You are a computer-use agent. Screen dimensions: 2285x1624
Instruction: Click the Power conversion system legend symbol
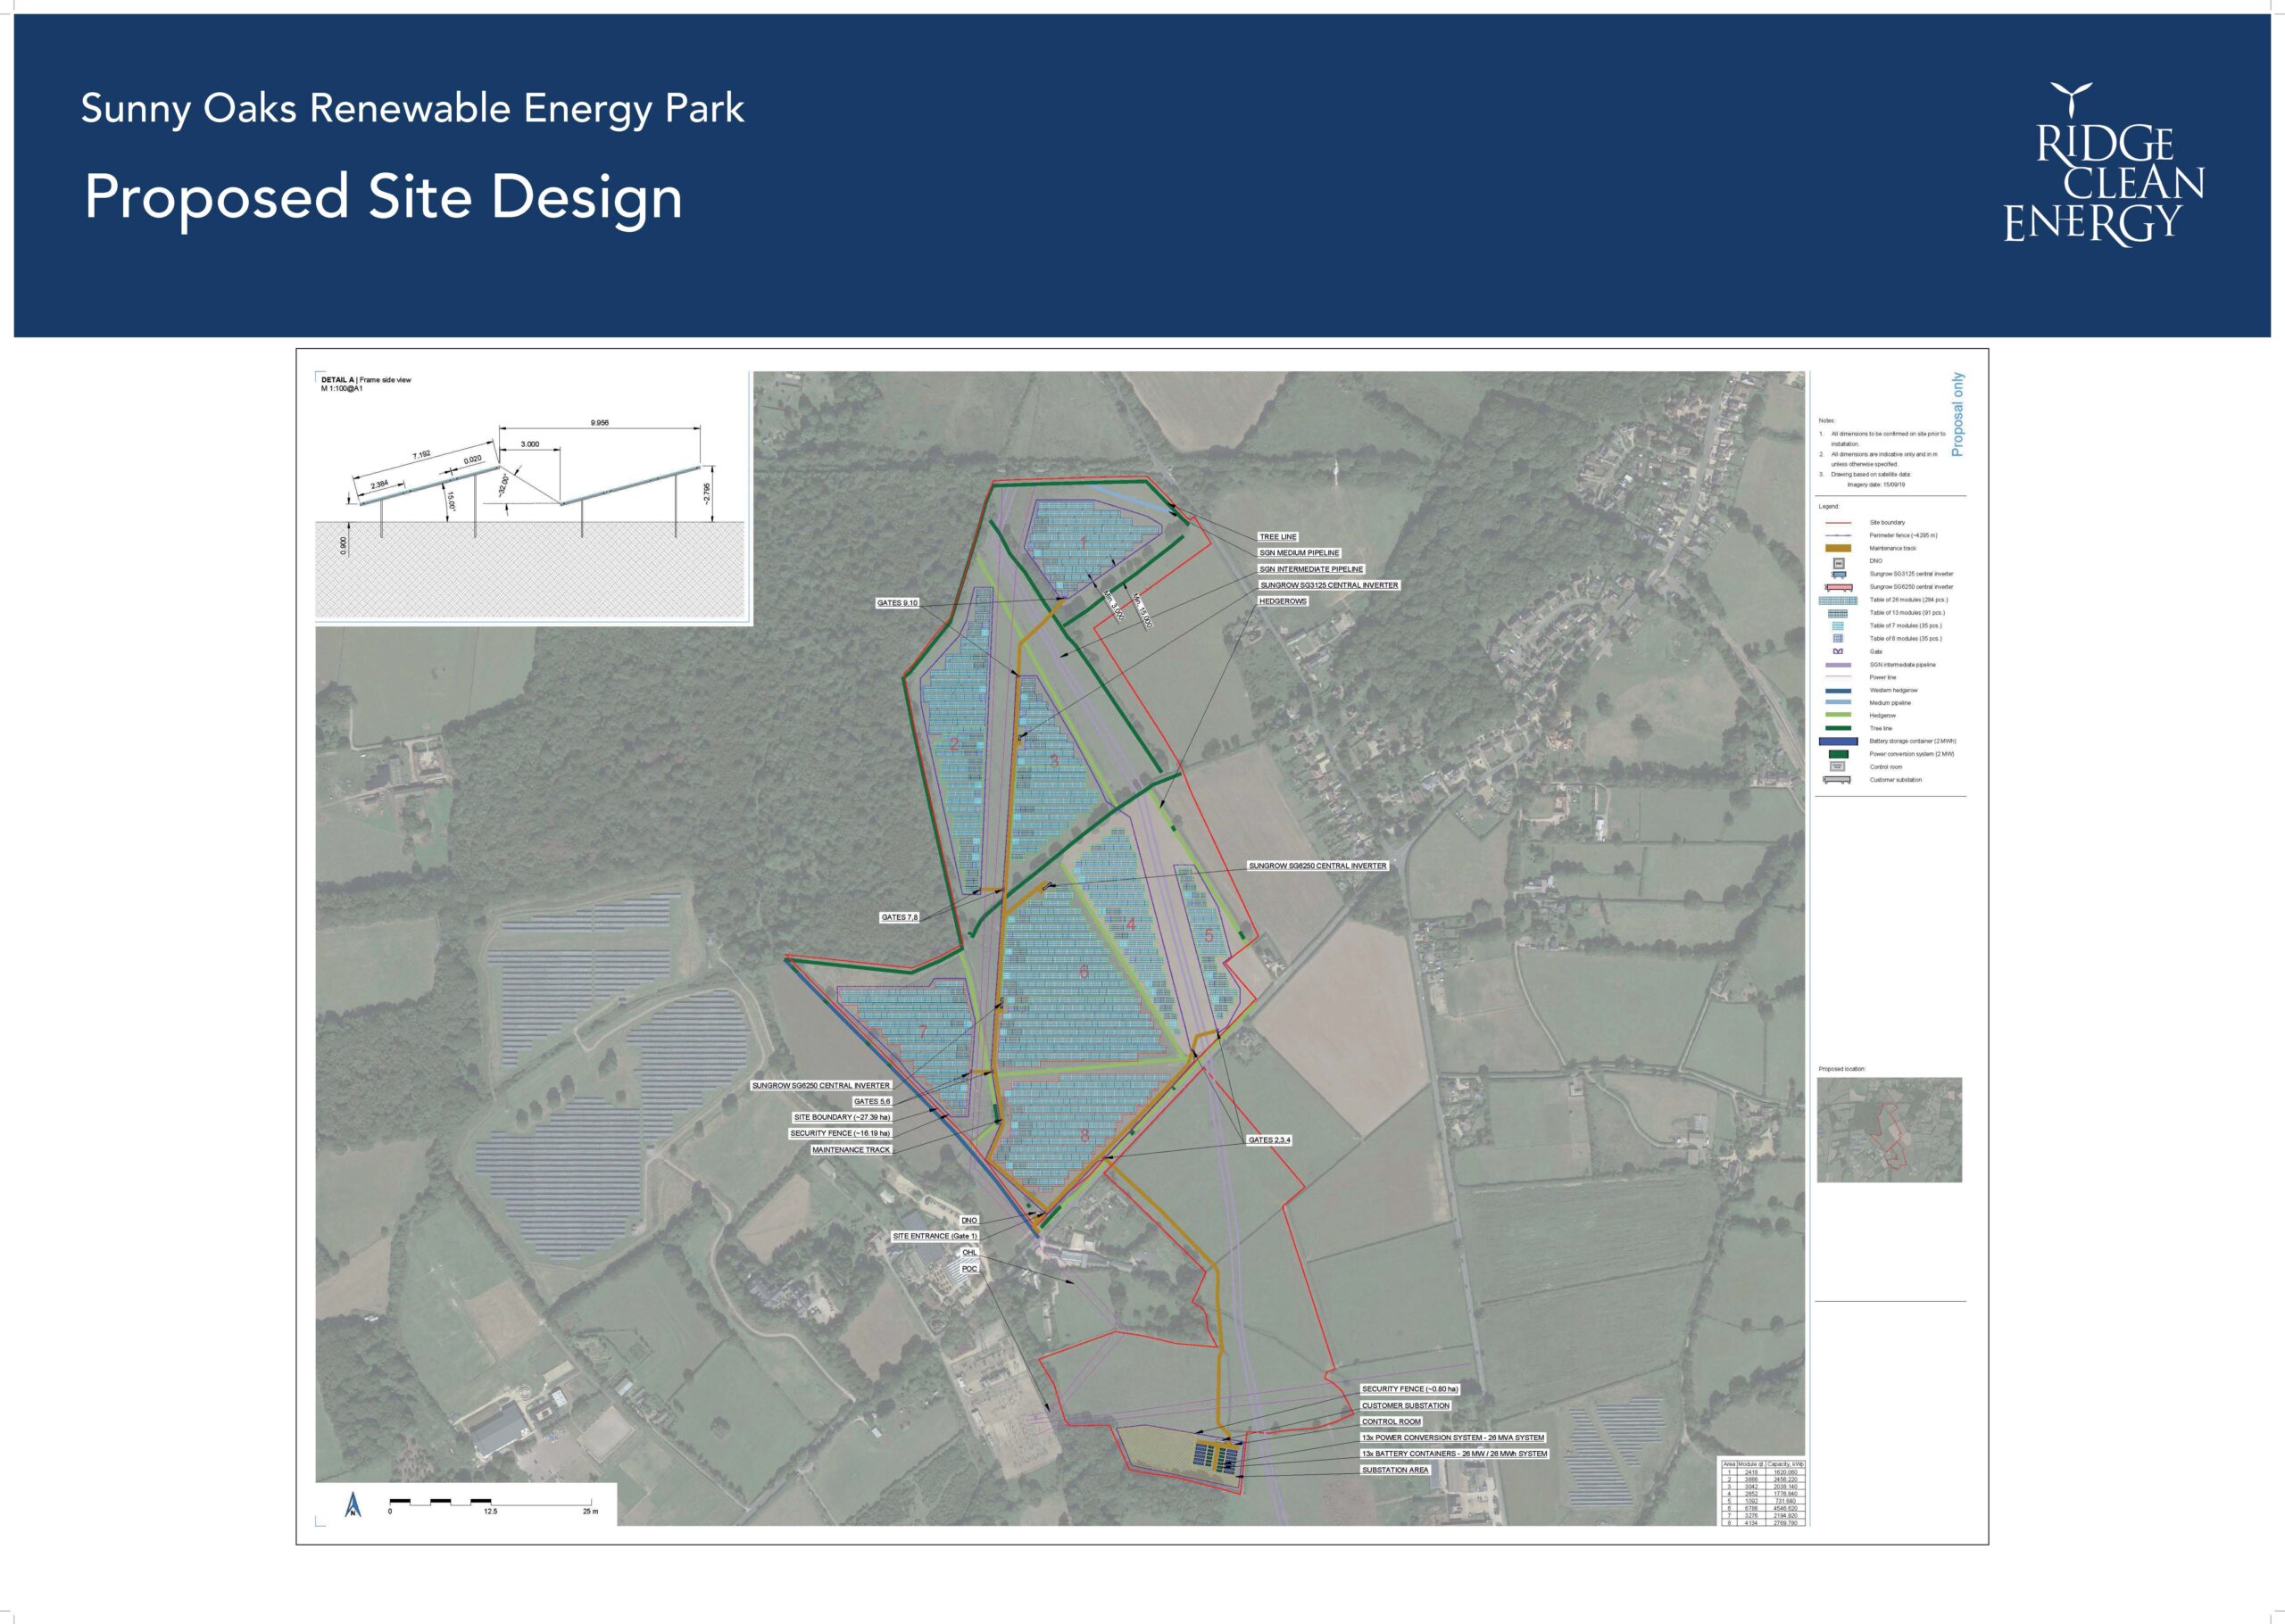point(1839,754)
